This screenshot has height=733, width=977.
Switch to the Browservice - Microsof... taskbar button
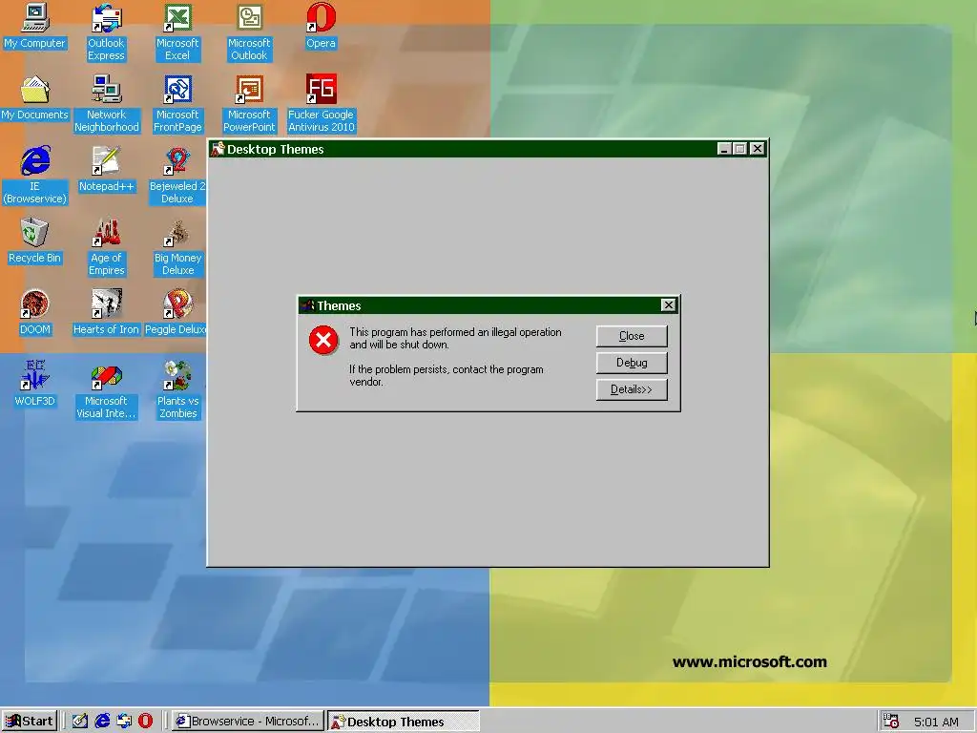pyautogui.click(x=248, y=722)
